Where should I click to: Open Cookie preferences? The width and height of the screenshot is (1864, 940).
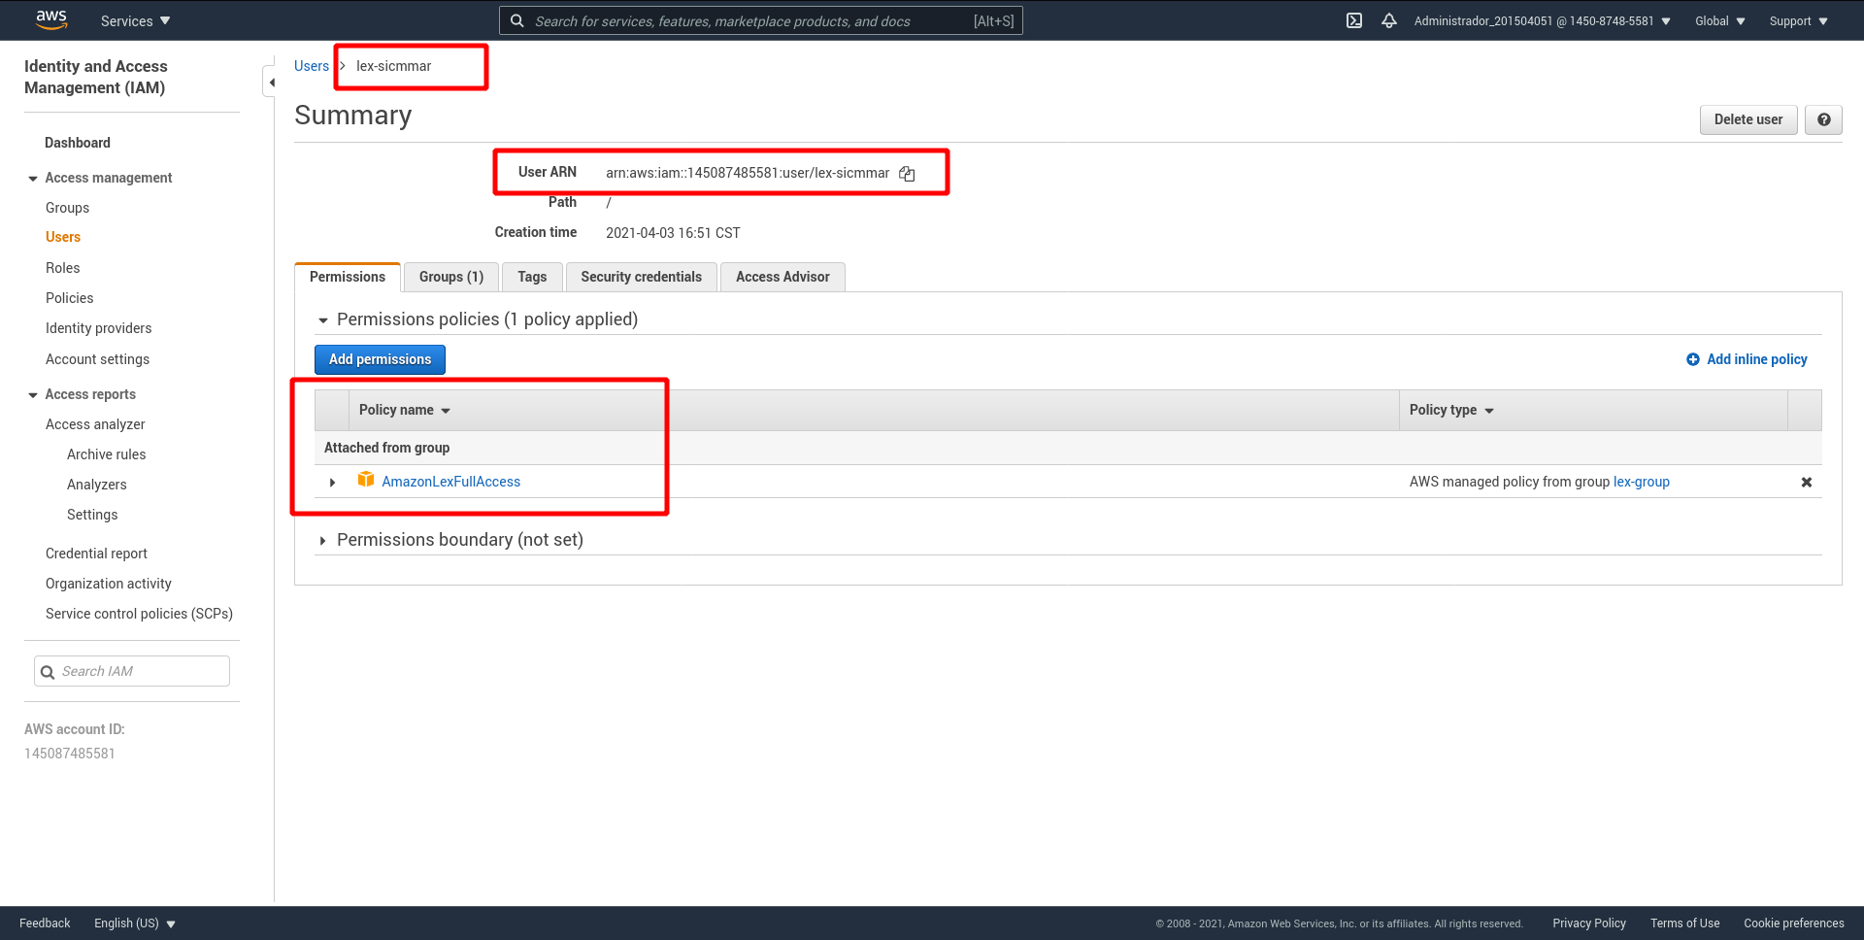pos(1793,923)
